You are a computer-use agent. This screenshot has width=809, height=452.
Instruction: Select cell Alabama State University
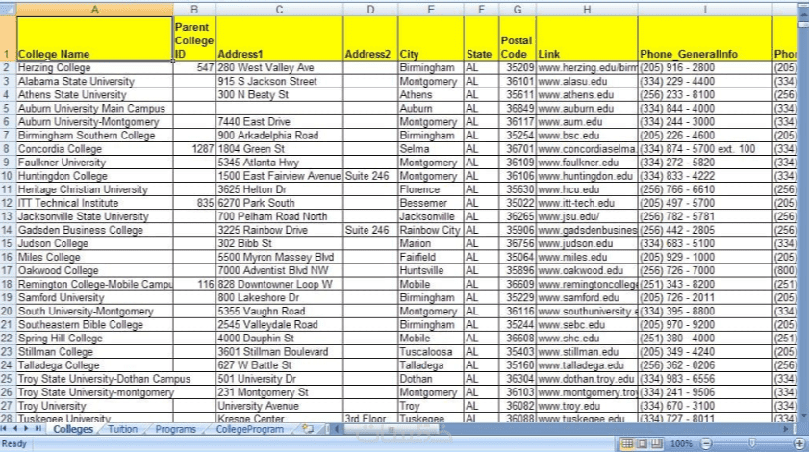point(94,81)
